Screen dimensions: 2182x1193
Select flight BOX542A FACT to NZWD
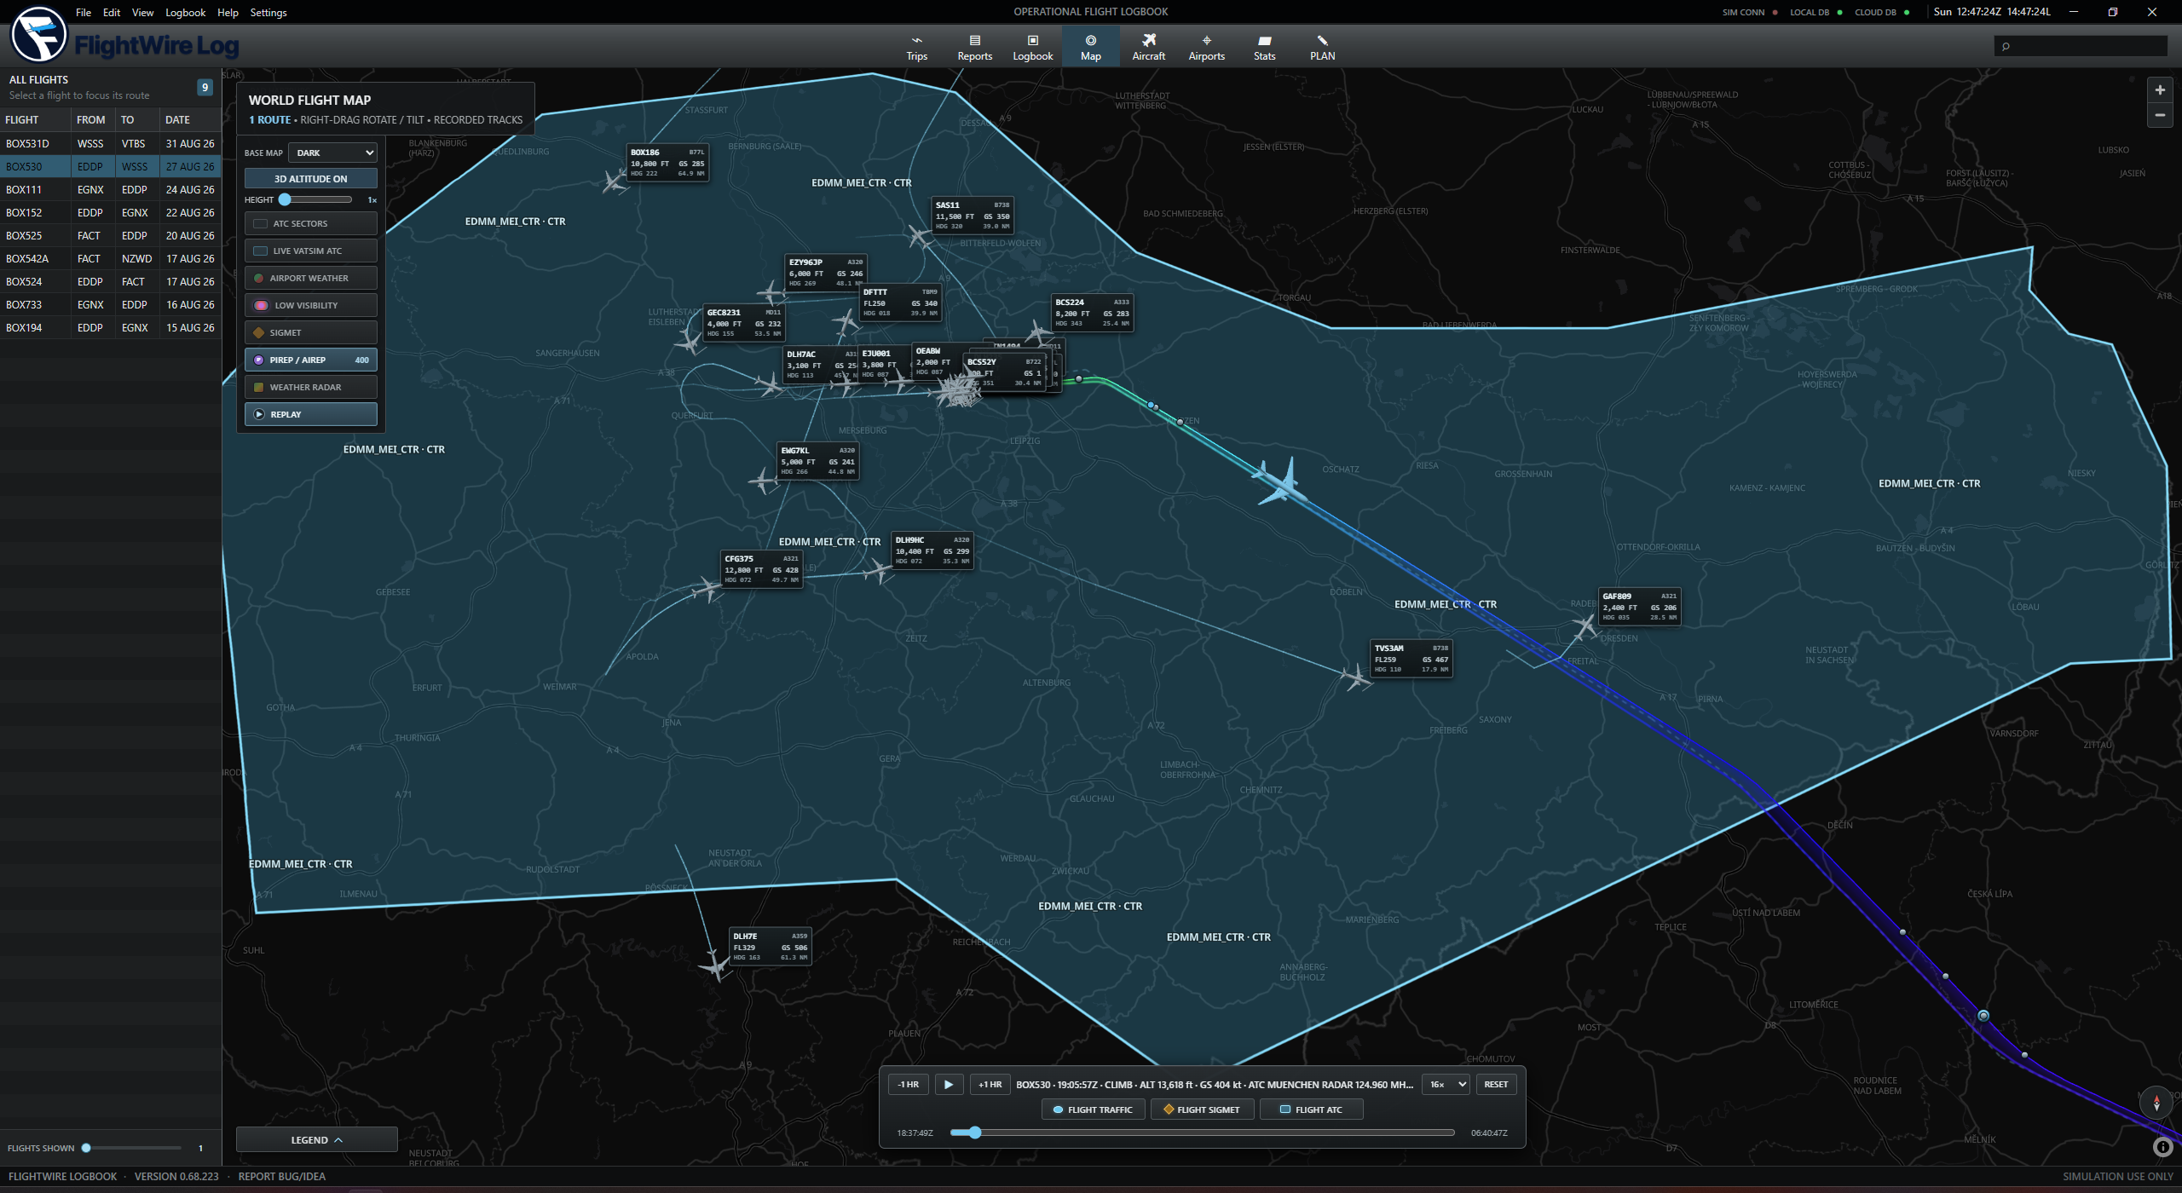111,258
